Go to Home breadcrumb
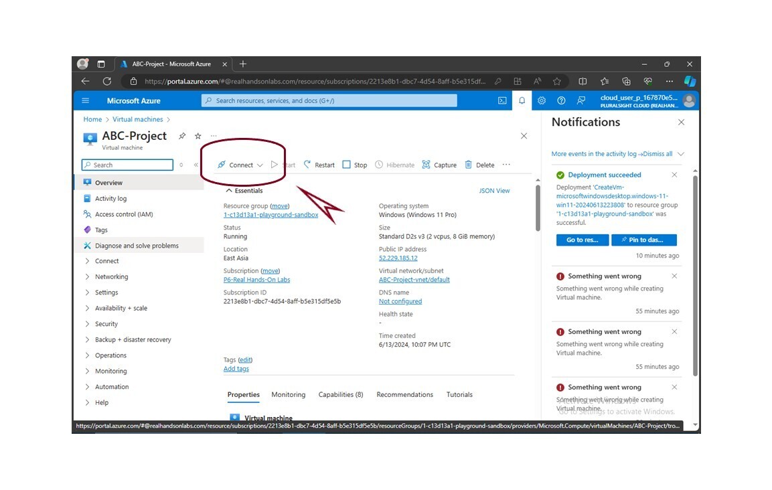This screenshot has height=490, width=772. point(92,120)
